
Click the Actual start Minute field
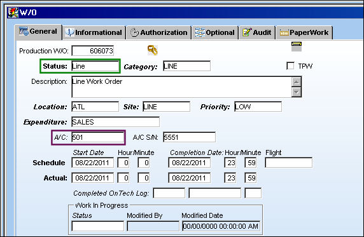coord(143,178)
